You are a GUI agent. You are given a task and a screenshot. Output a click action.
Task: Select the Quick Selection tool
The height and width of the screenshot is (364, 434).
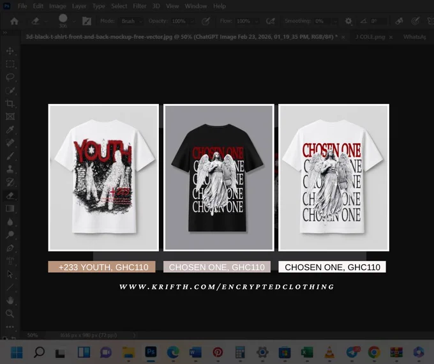[10, 90]
